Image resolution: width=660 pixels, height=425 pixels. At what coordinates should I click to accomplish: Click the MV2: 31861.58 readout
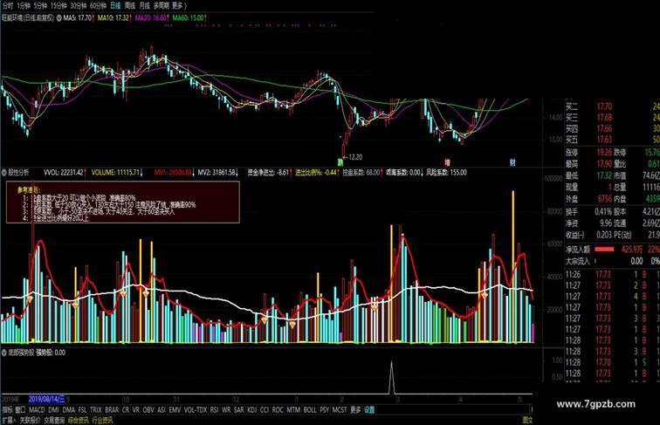[217, 172]
